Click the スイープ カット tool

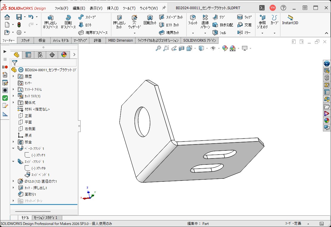point(171,17)
